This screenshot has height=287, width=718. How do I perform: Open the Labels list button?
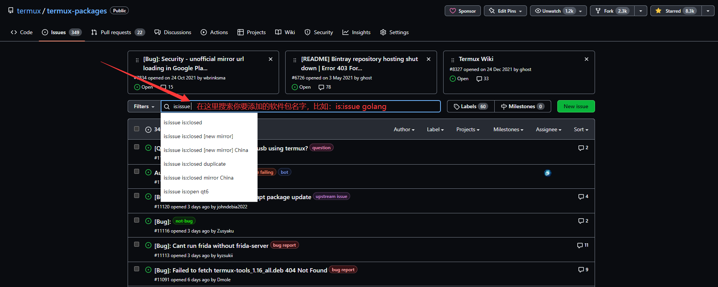pyautogui.click(x=471, y=106)
